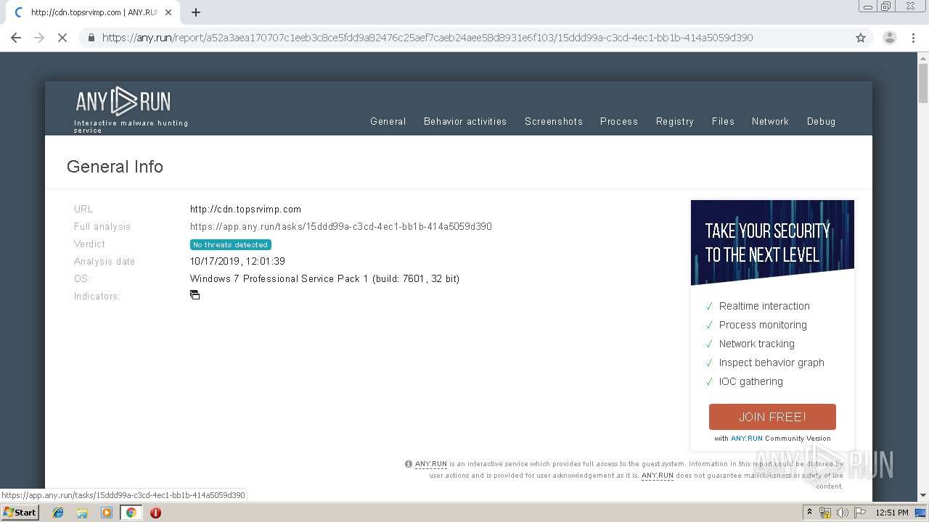Click scrollbar up arrow
The width and height of the screenshot is (929, 522).
point(923,57)
